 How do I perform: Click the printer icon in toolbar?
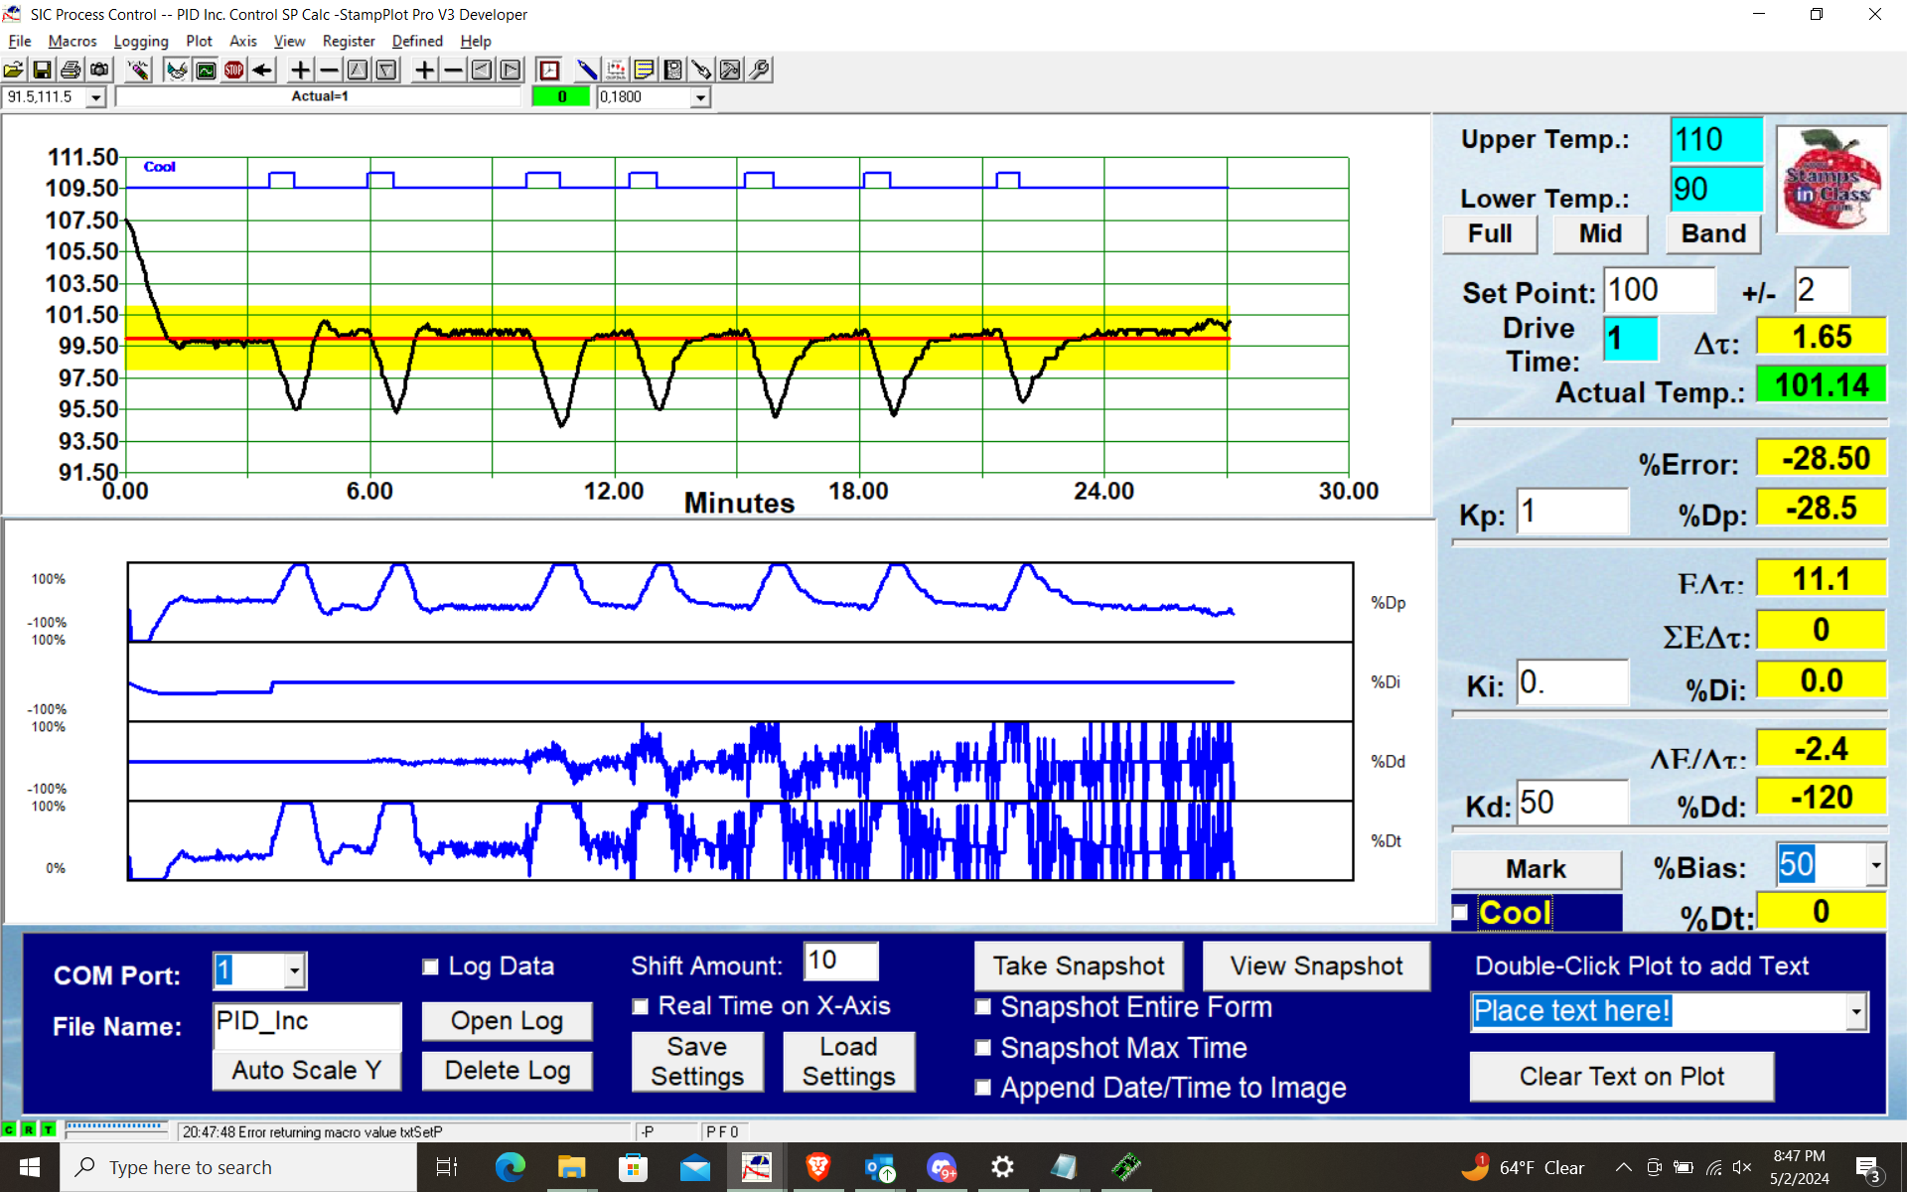(x=71, y=70)
